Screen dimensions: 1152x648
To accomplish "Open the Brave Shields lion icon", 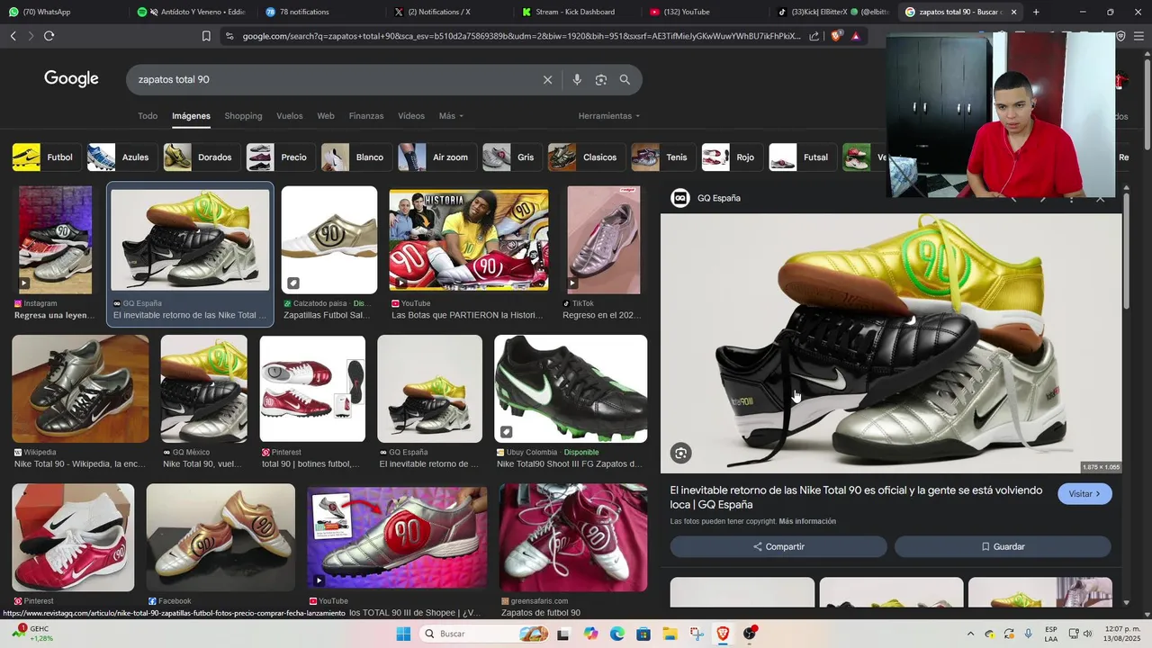I will pyautogui.click(x=835, y=36).
